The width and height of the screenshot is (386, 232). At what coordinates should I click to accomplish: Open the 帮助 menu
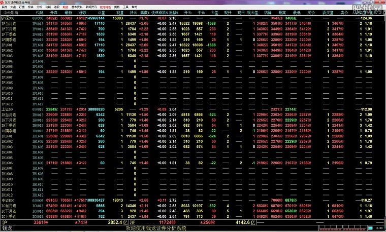pos(134,8)
